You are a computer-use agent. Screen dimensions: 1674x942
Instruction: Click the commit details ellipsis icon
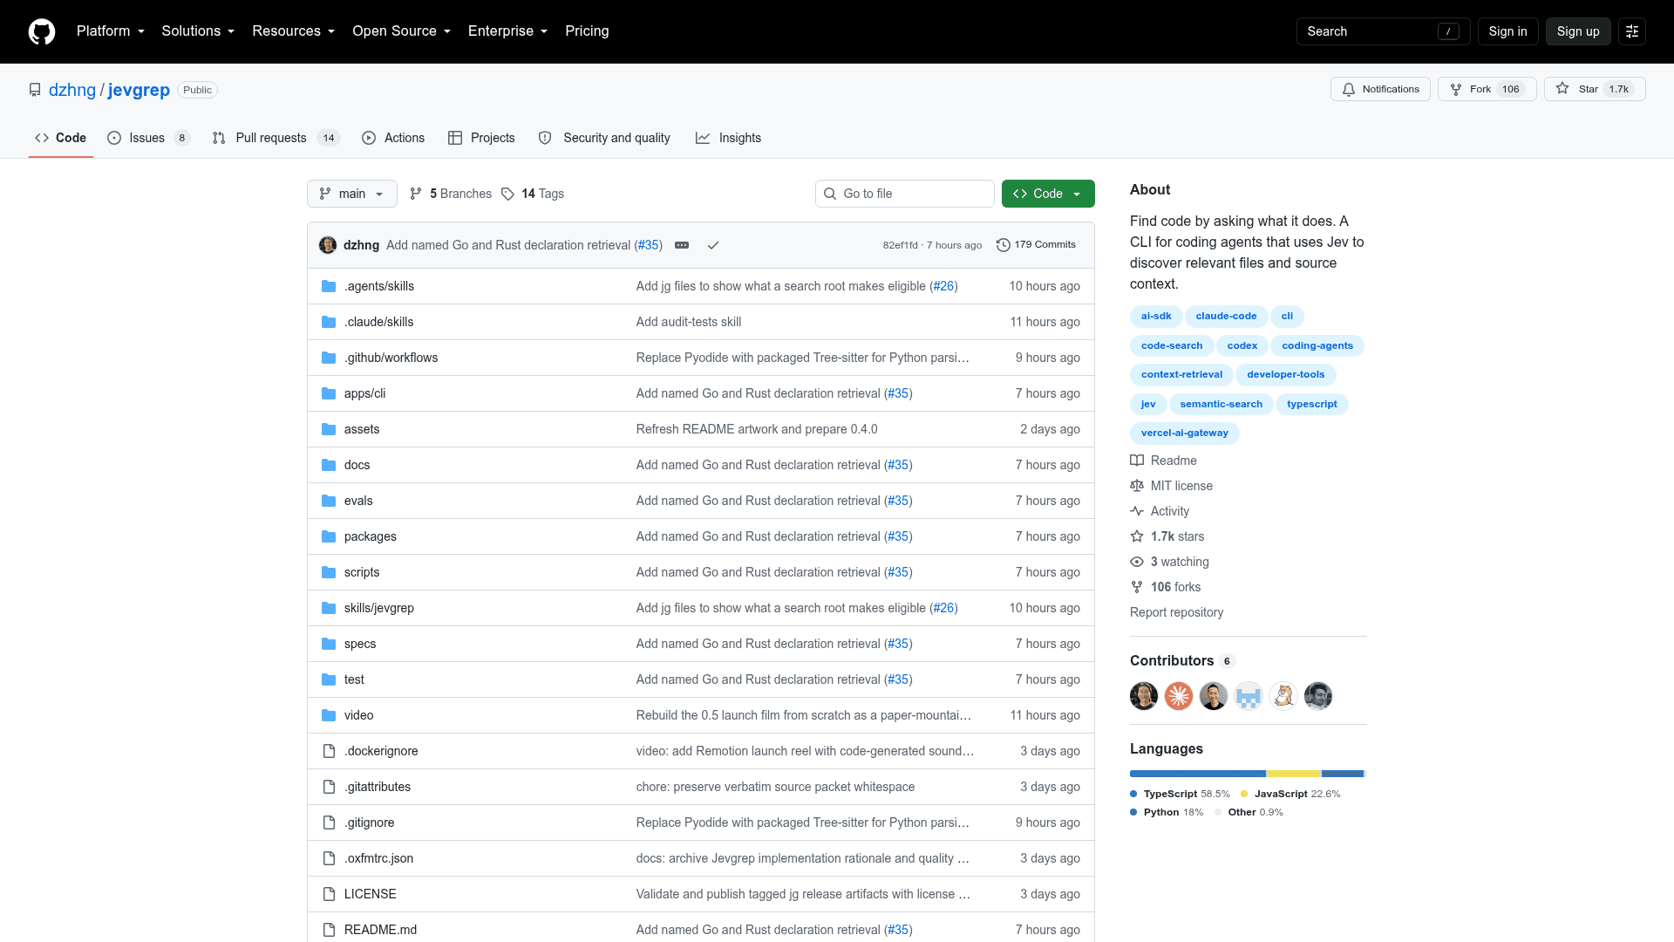tap(682, 245)
